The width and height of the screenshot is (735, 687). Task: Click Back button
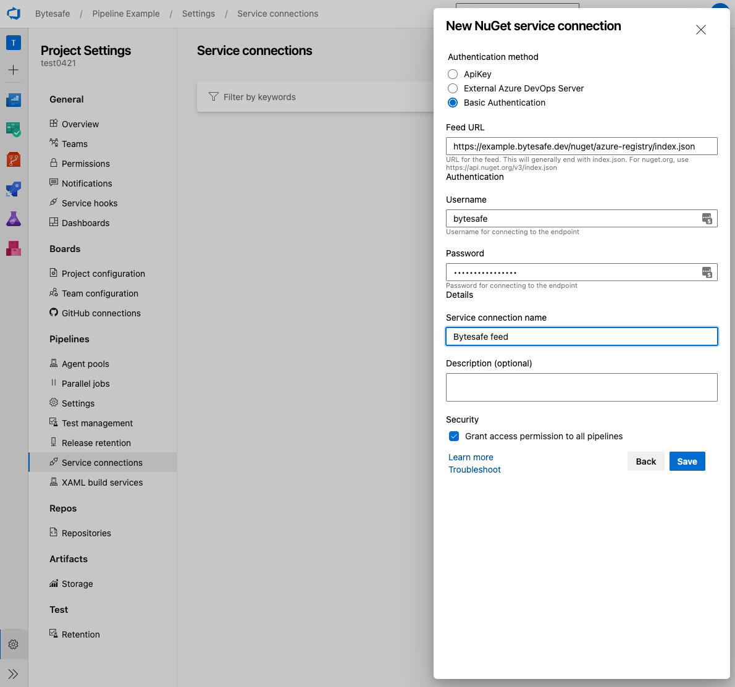[646, 462]
